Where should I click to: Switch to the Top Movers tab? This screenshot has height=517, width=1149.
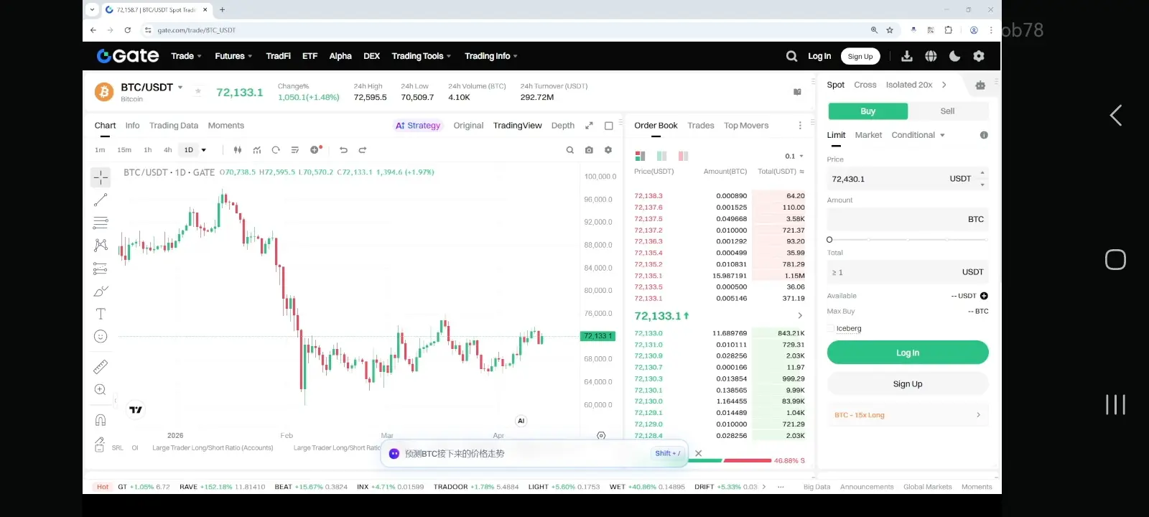click(746, 126)
